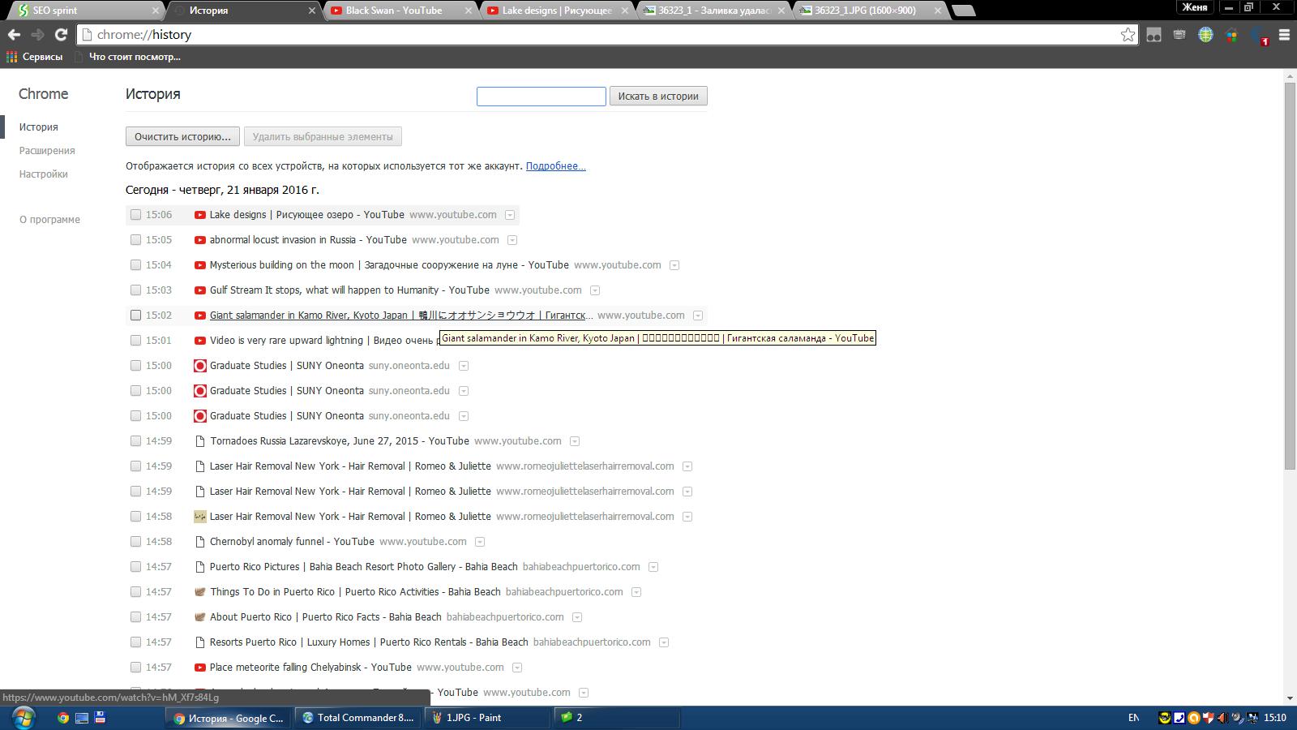The image size is (1297, 730).
Task: Switch to the 36323_1.JPG (1600×900) tab
Action: coord(871,11)
